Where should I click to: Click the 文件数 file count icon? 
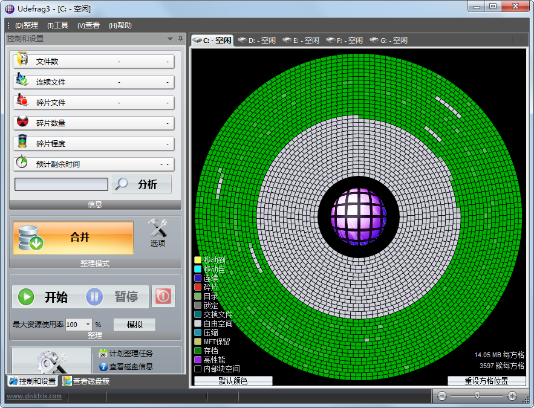(x=22, y=59)
